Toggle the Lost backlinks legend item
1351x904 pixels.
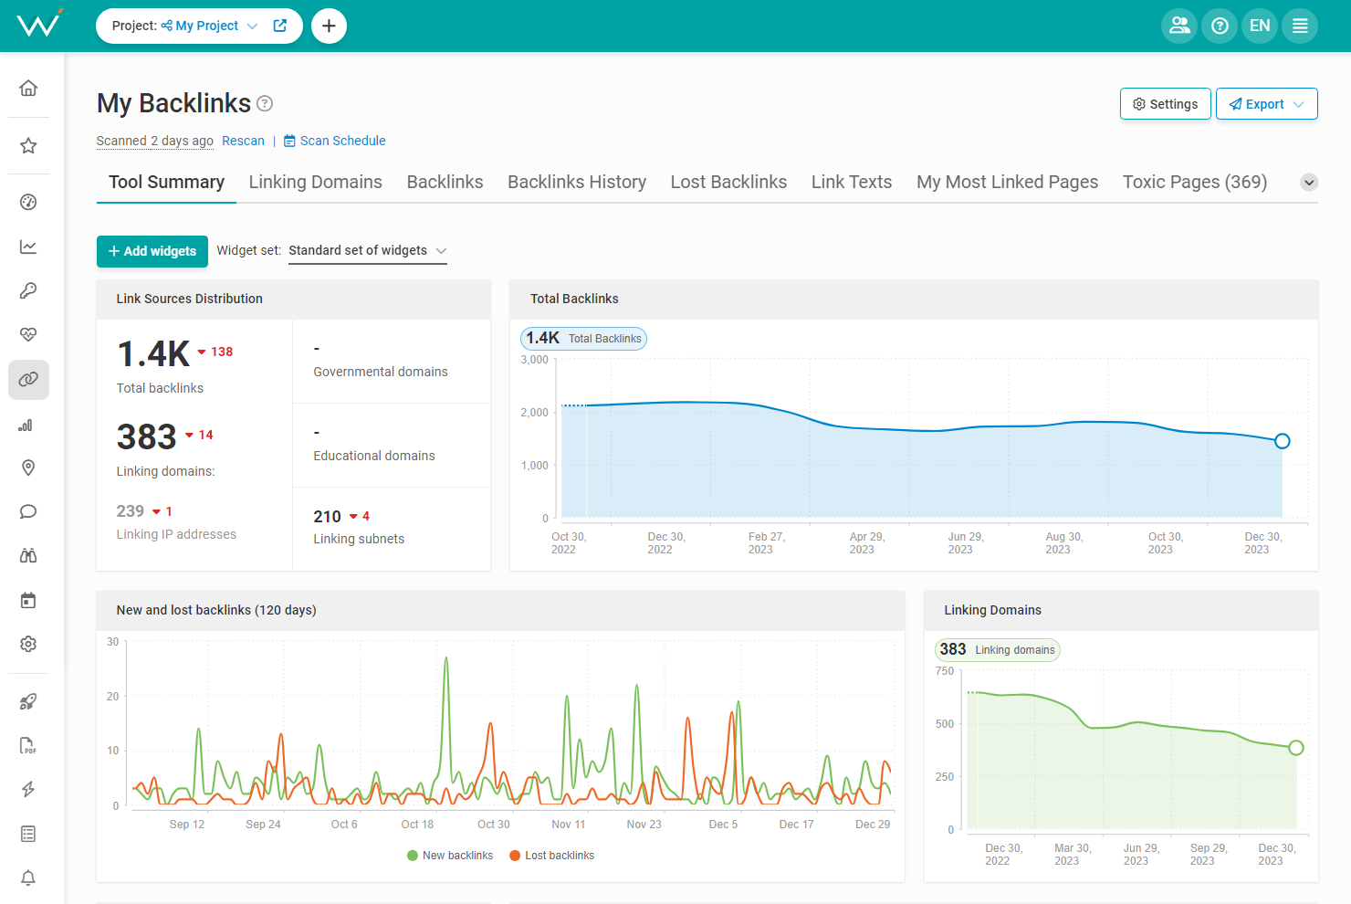[x=551, y=855]
